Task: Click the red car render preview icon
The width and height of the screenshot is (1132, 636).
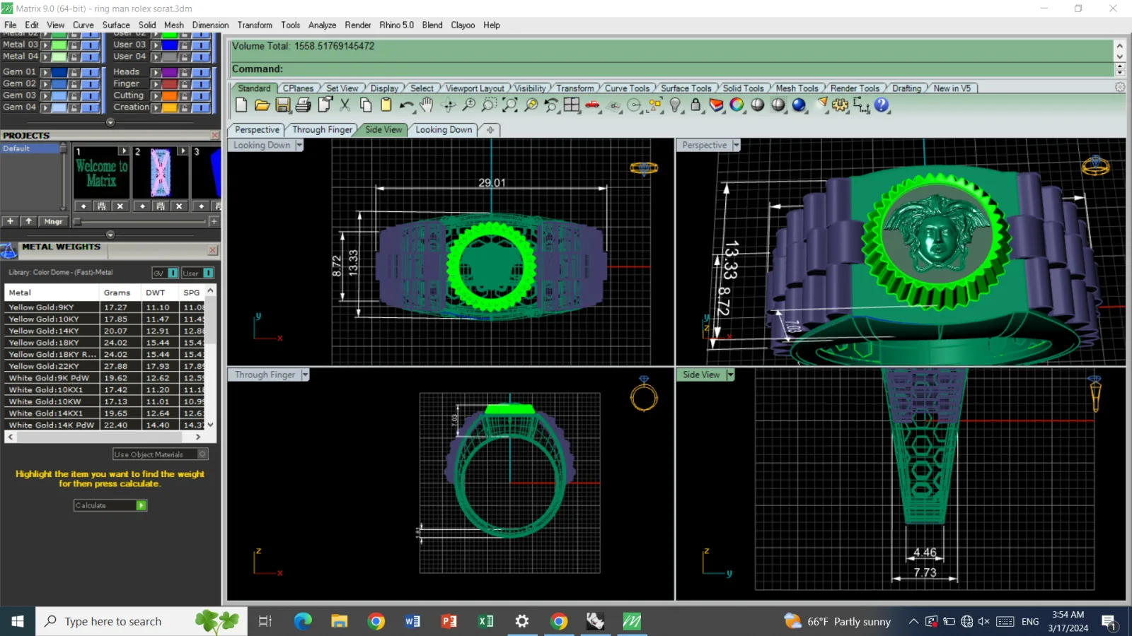Action: click(593, 105)
